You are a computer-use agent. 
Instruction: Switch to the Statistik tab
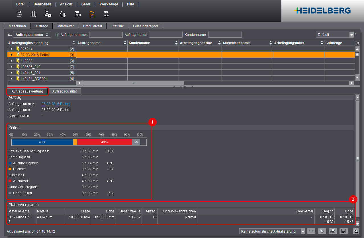click(x=117, y=26)
